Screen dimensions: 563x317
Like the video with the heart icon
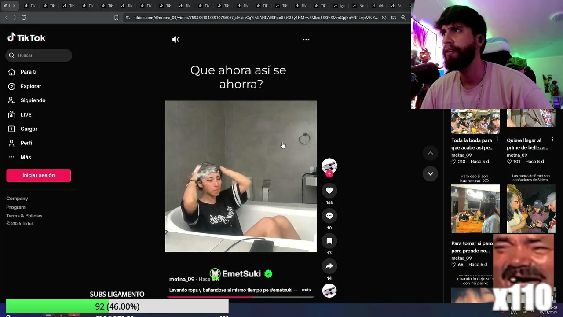tap(329, 190)
